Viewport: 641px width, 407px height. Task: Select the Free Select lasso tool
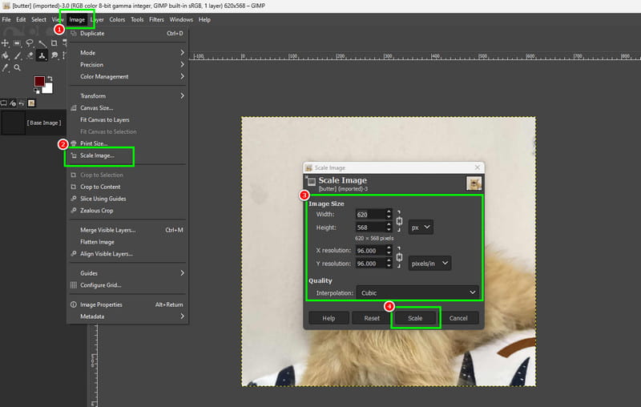[30, 43]
